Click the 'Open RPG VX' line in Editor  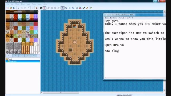click(x=114, y=45)
